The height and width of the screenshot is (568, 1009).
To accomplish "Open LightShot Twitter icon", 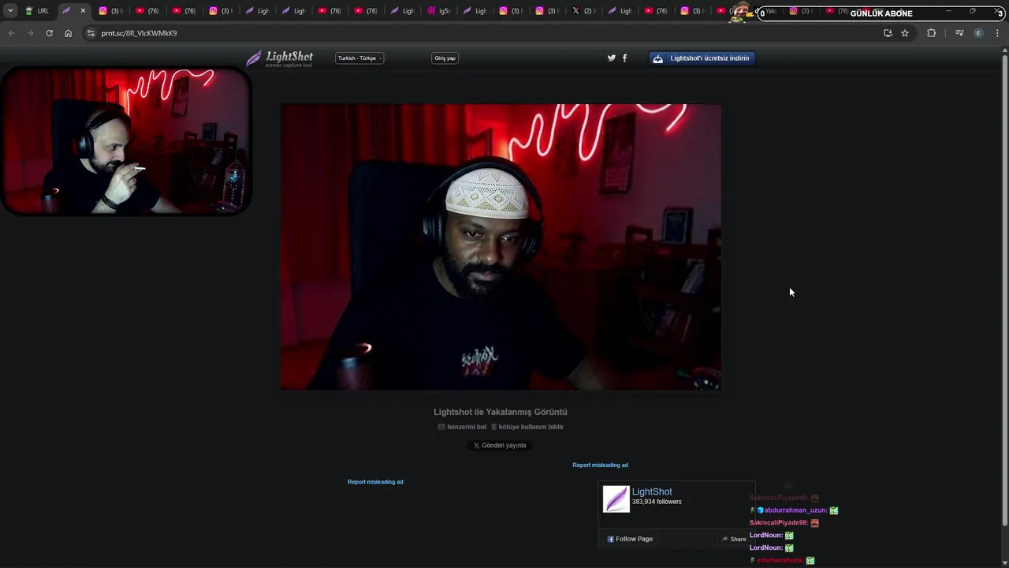I will [x=611, y=58].
